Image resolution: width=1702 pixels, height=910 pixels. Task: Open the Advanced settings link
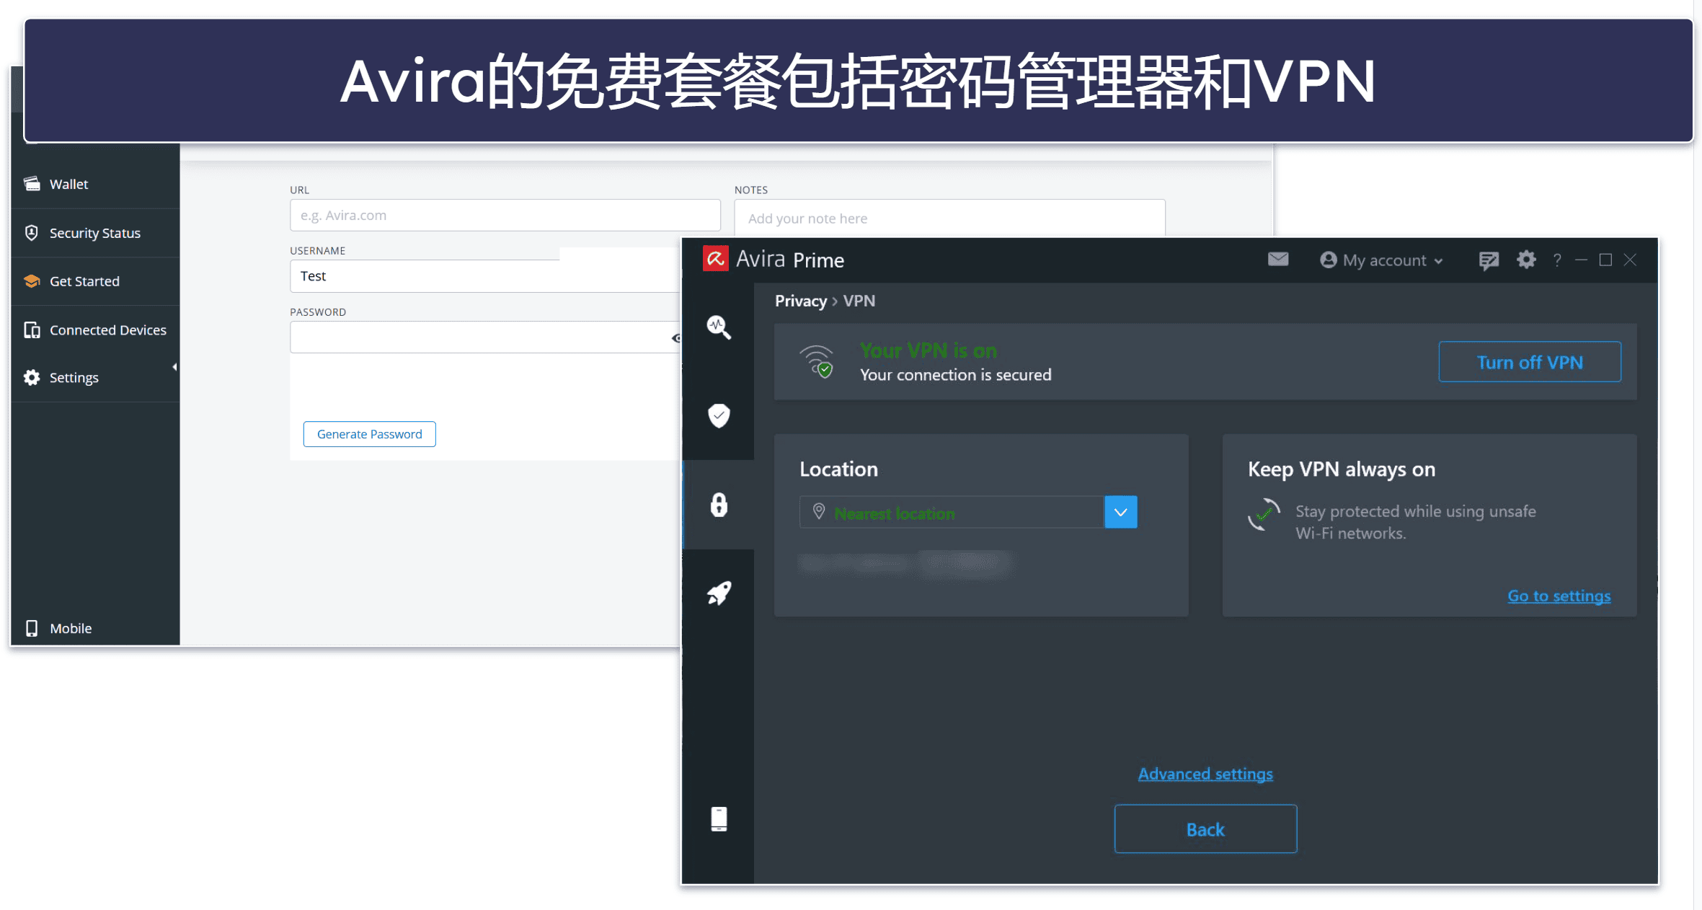tap(1205, 774)
